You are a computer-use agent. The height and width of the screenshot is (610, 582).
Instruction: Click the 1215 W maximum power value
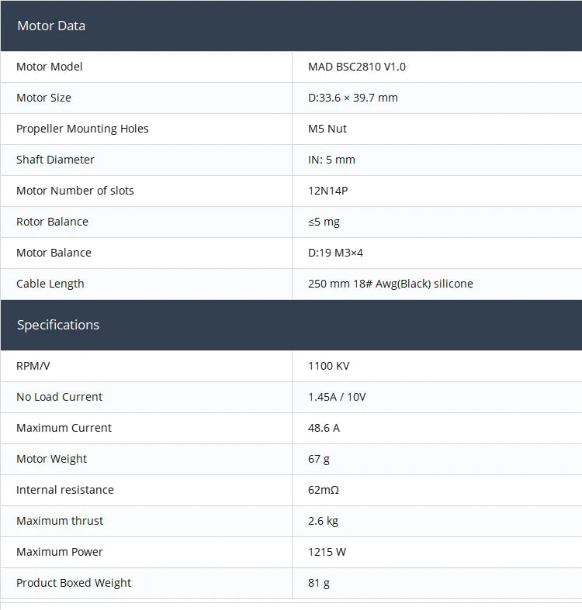point(327,552)
